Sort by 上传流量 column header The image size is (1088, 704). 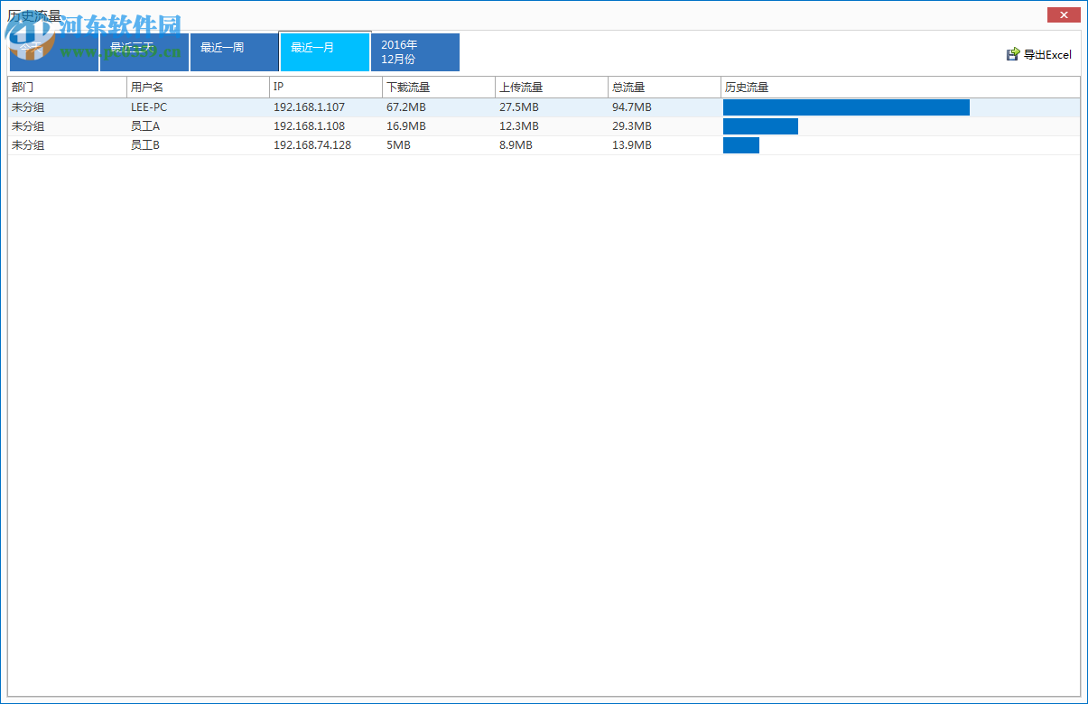[x=552, y=88]
